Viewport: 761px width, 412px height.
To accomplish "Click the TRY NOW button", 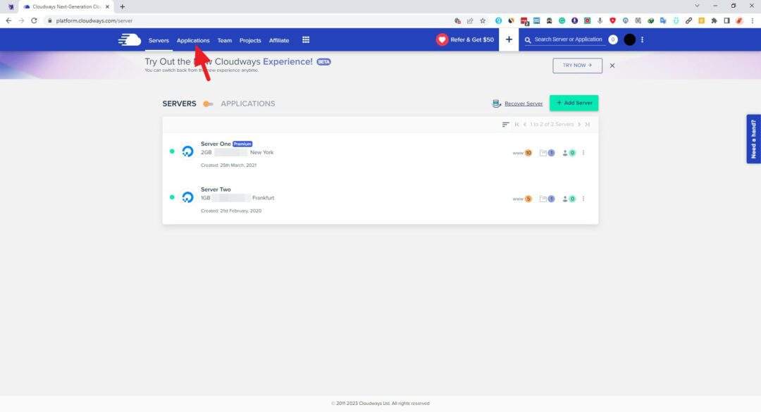I will pos(577,65).
